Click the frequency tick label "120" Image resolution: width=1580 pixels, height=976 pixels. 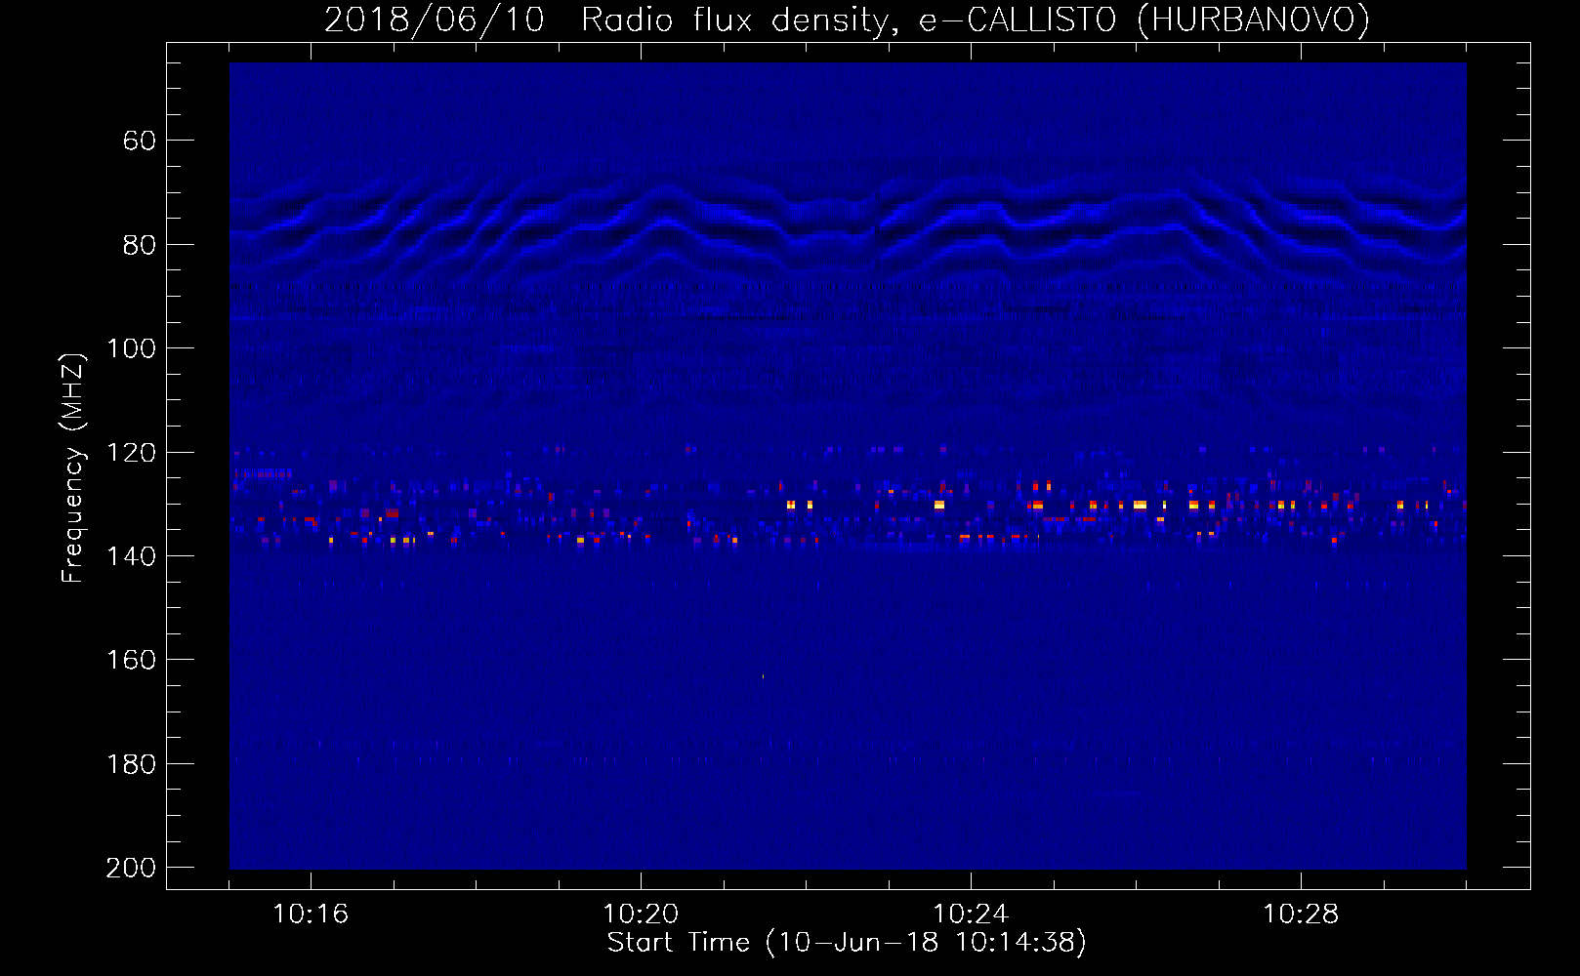click(131, 453)
